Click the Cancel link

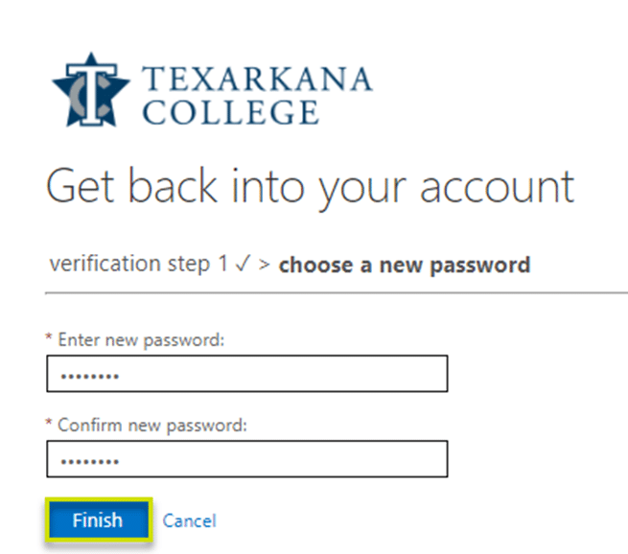point(190,520)
